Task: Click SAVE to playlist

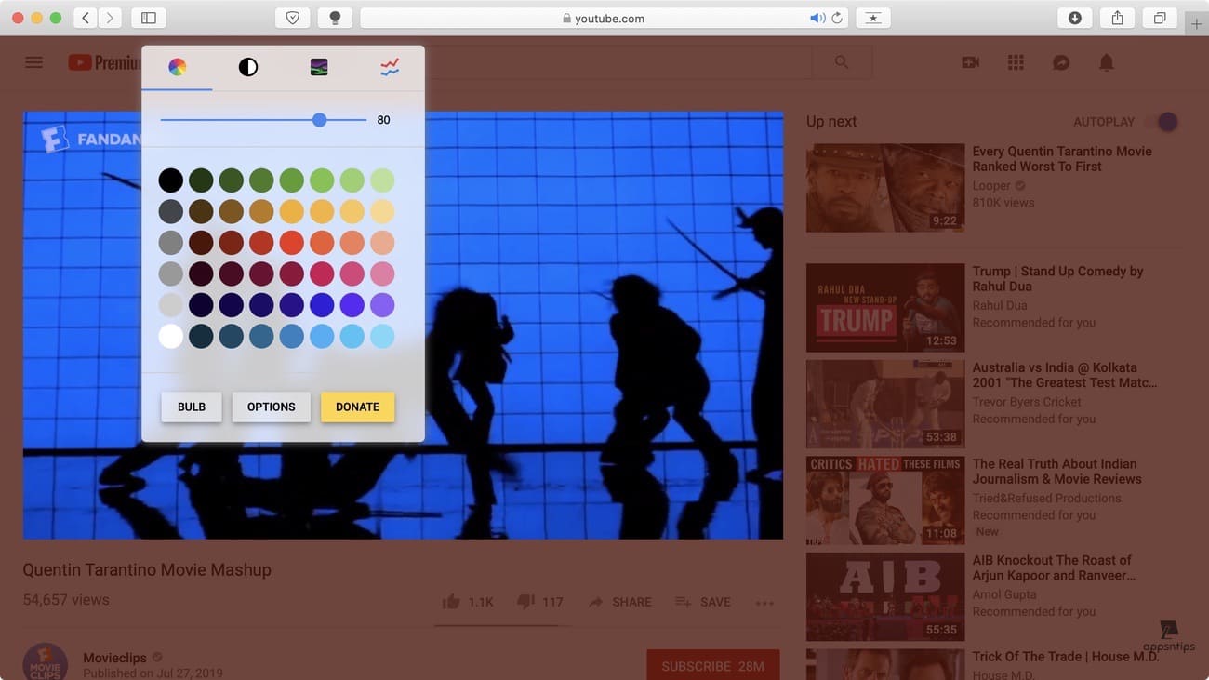Action: [702, 602]
